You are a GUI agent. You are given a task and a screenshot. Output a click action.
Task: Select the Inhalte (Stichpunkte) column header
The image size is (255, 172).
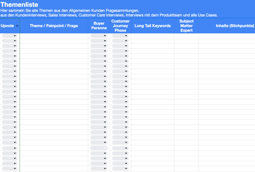227,26
